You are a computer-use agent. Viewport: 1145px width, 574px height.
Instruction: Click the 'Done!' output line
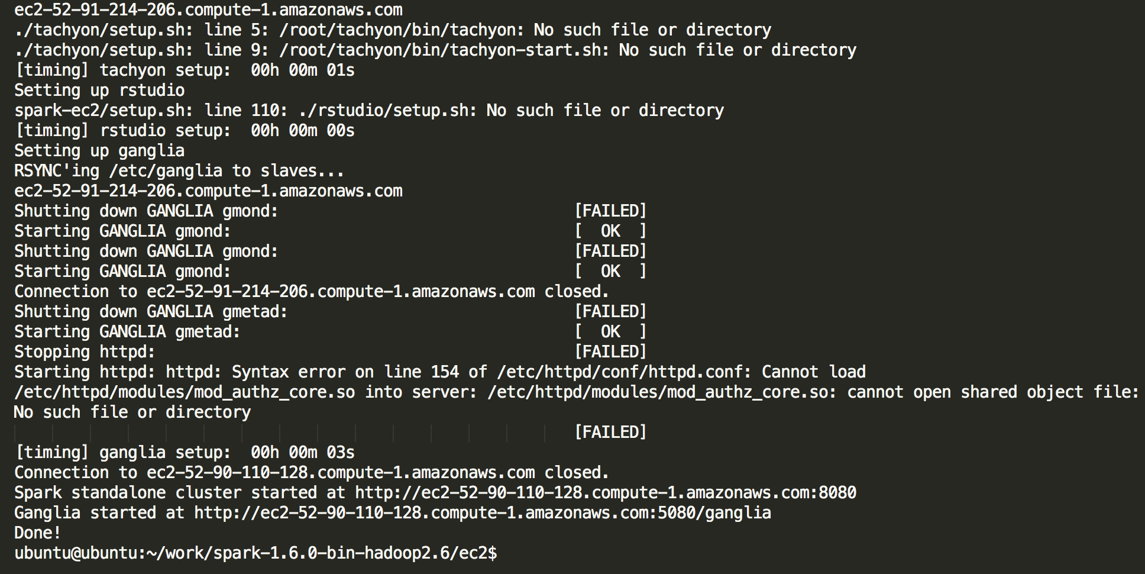(x=38, y=533)
